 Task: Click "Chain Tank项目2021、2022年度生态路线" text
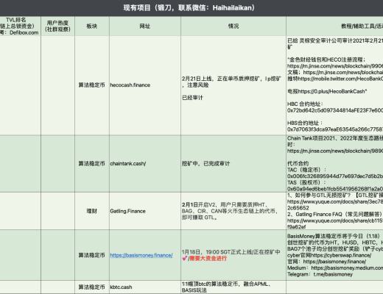335,138
